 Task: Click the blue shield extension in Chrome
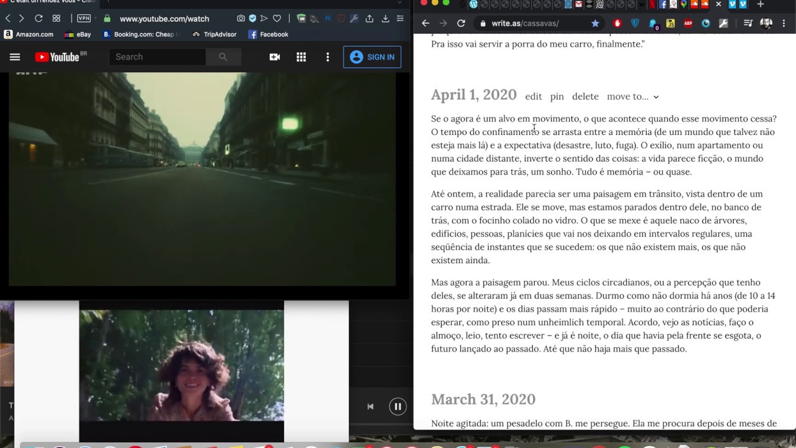[x=635, y=23]
